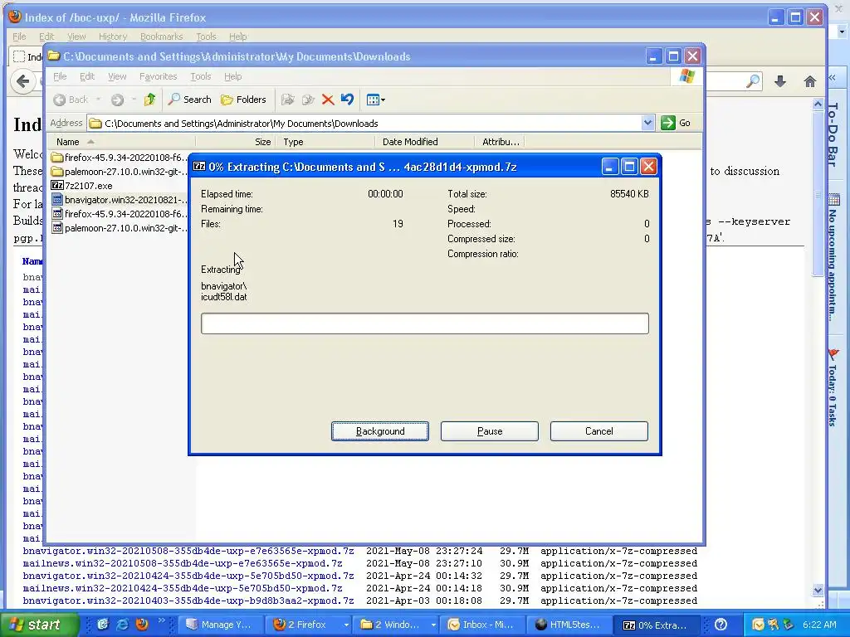
Task: Open the File menu in Explorer
Action: tap(60, 76)
